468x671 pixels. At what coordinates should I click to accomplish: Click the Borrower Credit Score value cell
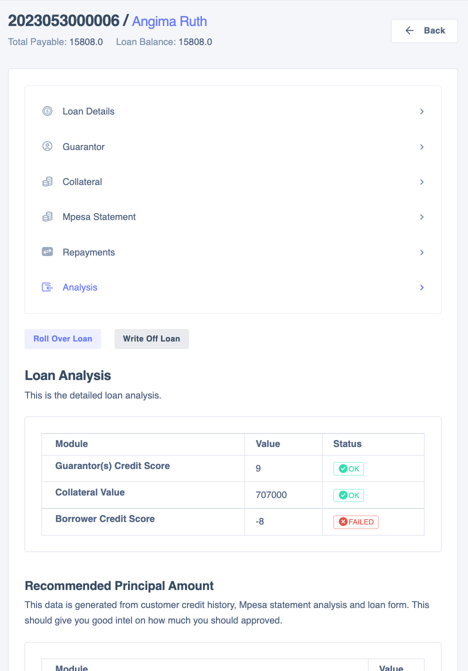283,521
